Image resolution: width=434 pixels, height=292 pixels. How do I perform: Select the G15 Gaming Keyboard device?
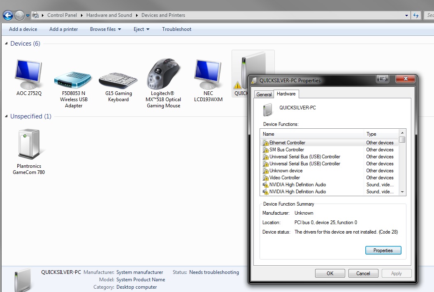118,80
